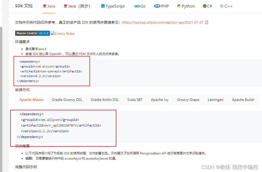Click the 最低要求Java 8 bullet
Screen dimensions: 262x172
pyautogui.click(x=36, y=49)
